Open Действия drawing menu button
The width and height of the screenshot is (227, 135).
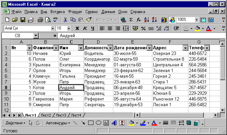(15, 123)
